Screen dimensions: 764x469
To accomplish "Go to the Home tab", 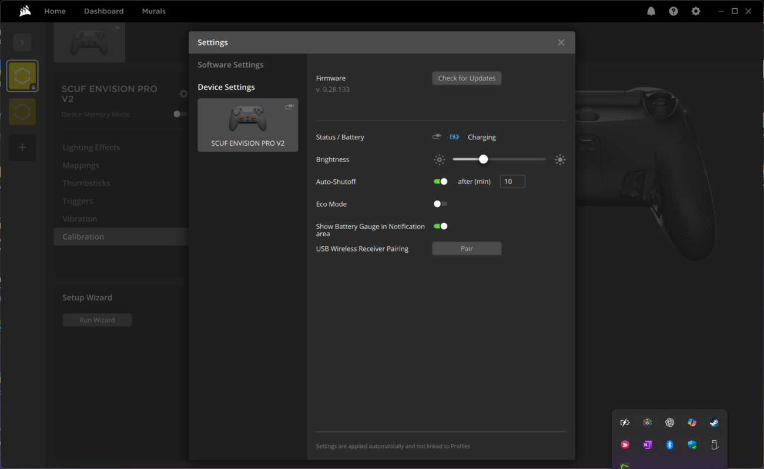I will (55, 11).
